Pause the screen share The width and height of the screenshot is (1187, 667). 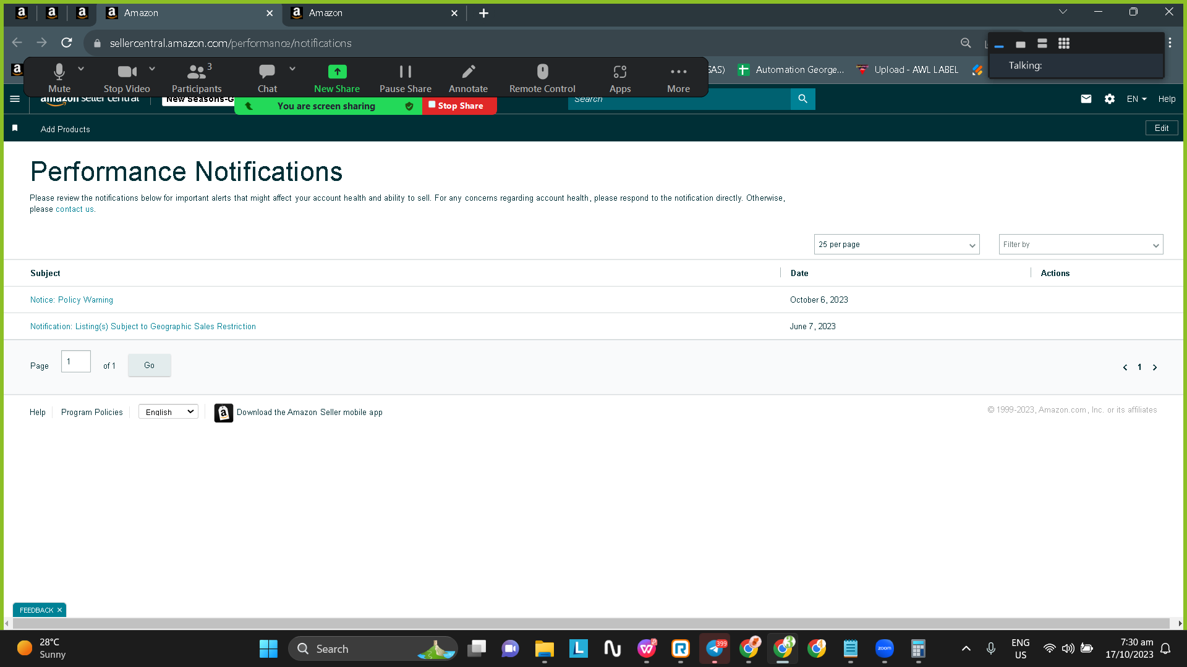click(x=406, y=78)
